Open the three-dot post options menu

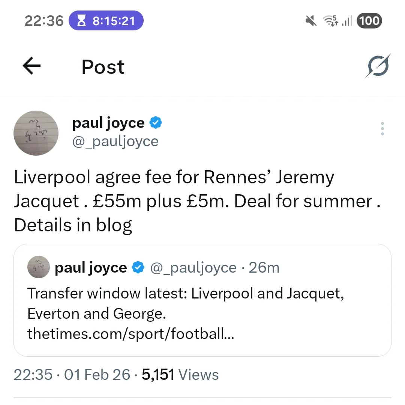pyautogui.click(x=382, y=129)
